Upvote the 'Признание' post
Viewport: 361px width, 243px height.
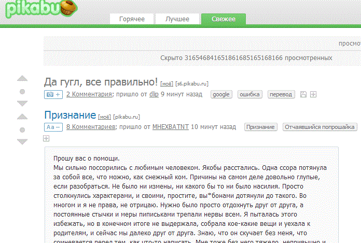[x=22, y=117]
